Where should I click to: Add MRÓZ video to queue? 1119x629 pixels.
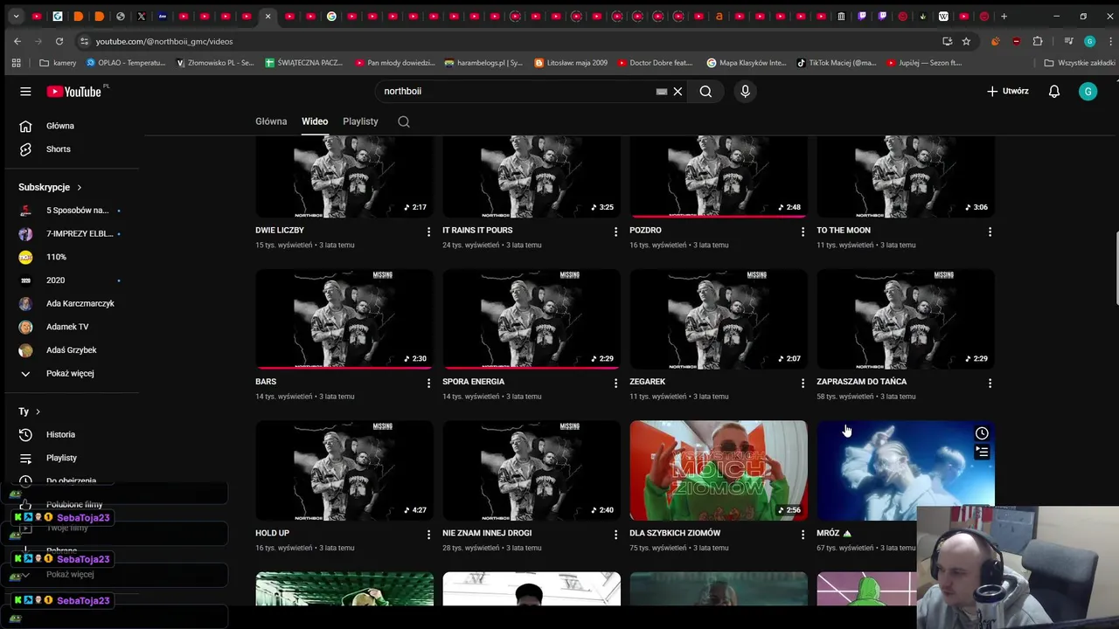pyautogui.click(x=982, y=453)
